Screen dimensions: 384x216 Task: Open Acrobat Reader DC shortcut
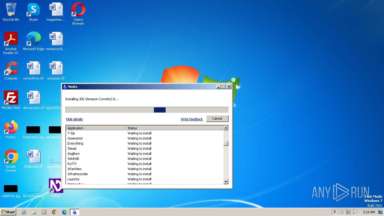pyautogui.click(x=11, y=43)
